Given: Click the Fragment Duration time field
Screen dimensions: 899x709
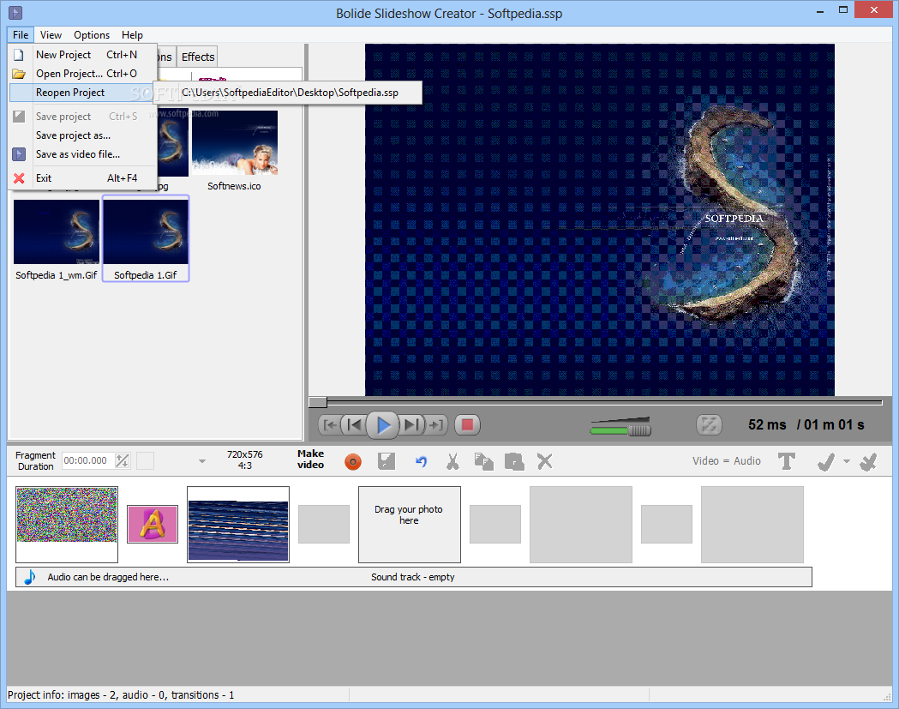Looking at the screenshot, I should coord(87,460).
